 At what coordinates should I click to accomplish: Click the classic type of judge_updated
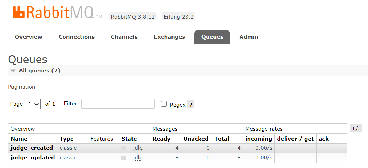pyautogui.click(x=68, y=158)
